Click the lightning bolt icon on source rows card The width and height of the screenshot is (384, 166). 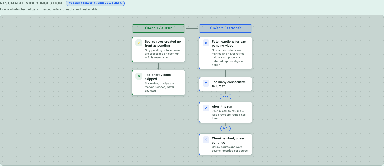(x=139, y=43)
